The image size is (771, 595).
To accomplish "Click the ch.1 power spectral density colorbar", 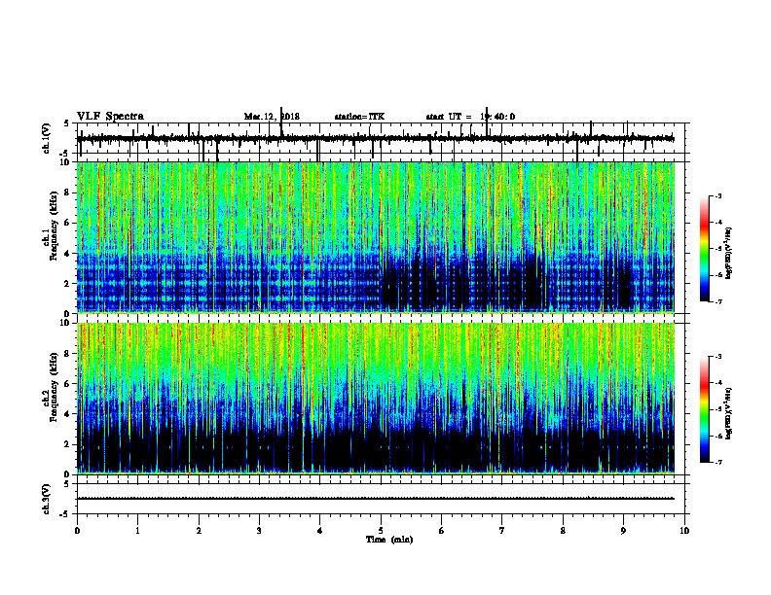I will [705, 249].
